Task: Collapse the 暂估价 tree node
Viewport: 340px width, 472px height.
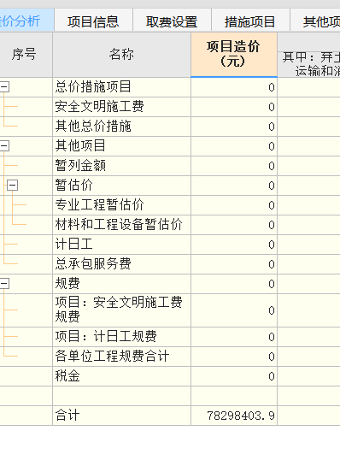Action: coord(13,186)
